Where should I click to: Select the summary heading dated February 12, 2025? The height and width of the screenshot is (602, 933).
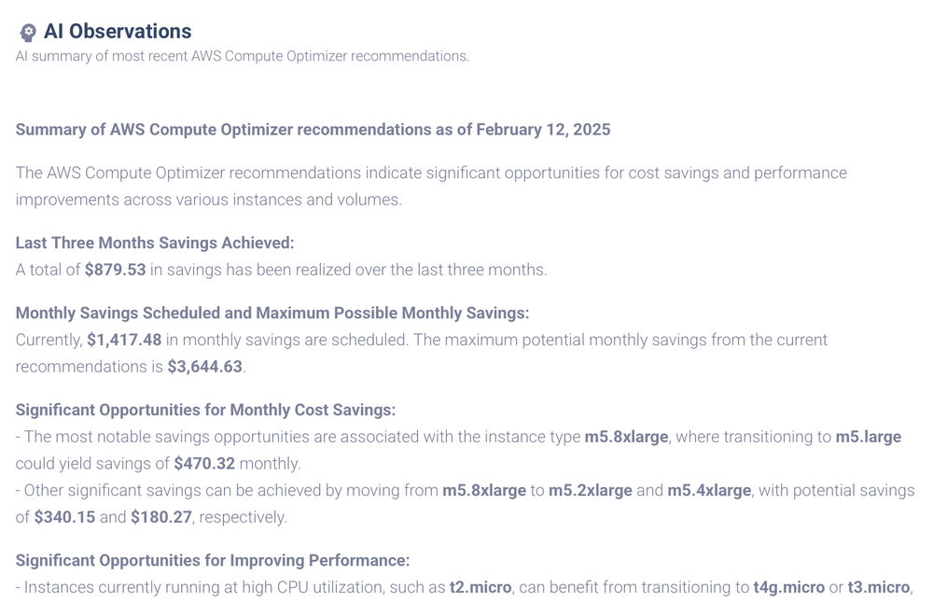313,130
